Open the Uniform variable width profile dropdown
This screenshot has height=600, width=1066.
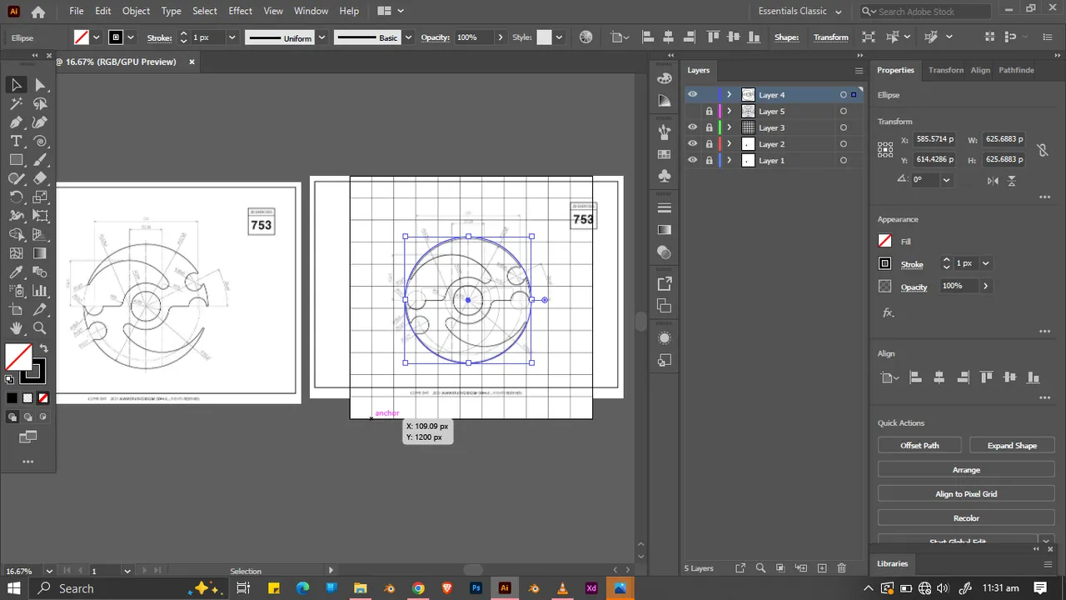click(321, 37)
